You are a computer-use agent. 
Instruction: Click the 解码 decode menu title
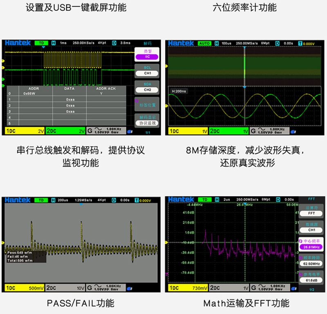(x=148, y=43)
